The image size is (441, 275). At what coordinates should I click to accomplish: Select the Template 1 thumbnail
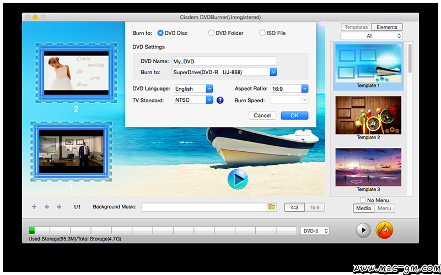coord(368,63)
